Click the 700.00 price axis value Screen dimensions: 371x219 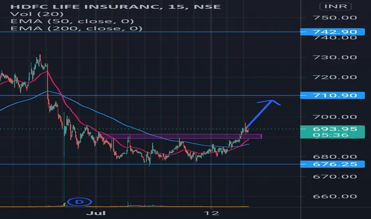coord(334,117)
